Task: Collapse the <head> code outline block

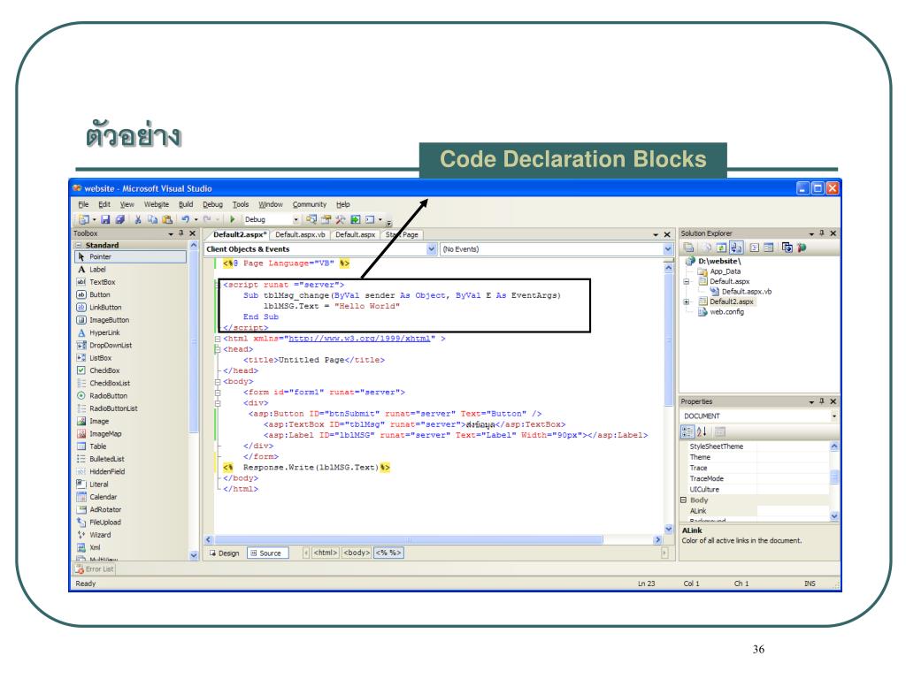Action: (x=218, y=349)
